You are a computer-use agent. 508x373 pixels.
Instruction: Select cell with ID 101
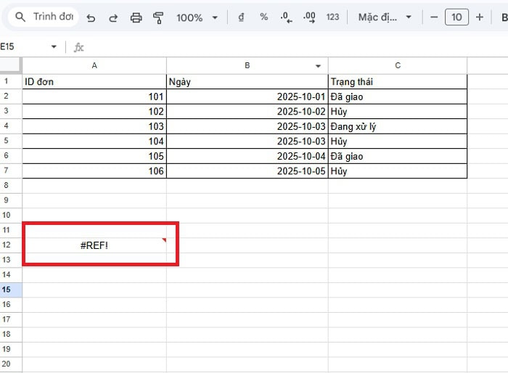click(x=94, y=97)
